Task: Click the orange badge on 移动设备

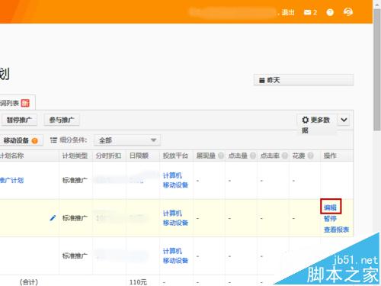Action: (x=35, y=140)
